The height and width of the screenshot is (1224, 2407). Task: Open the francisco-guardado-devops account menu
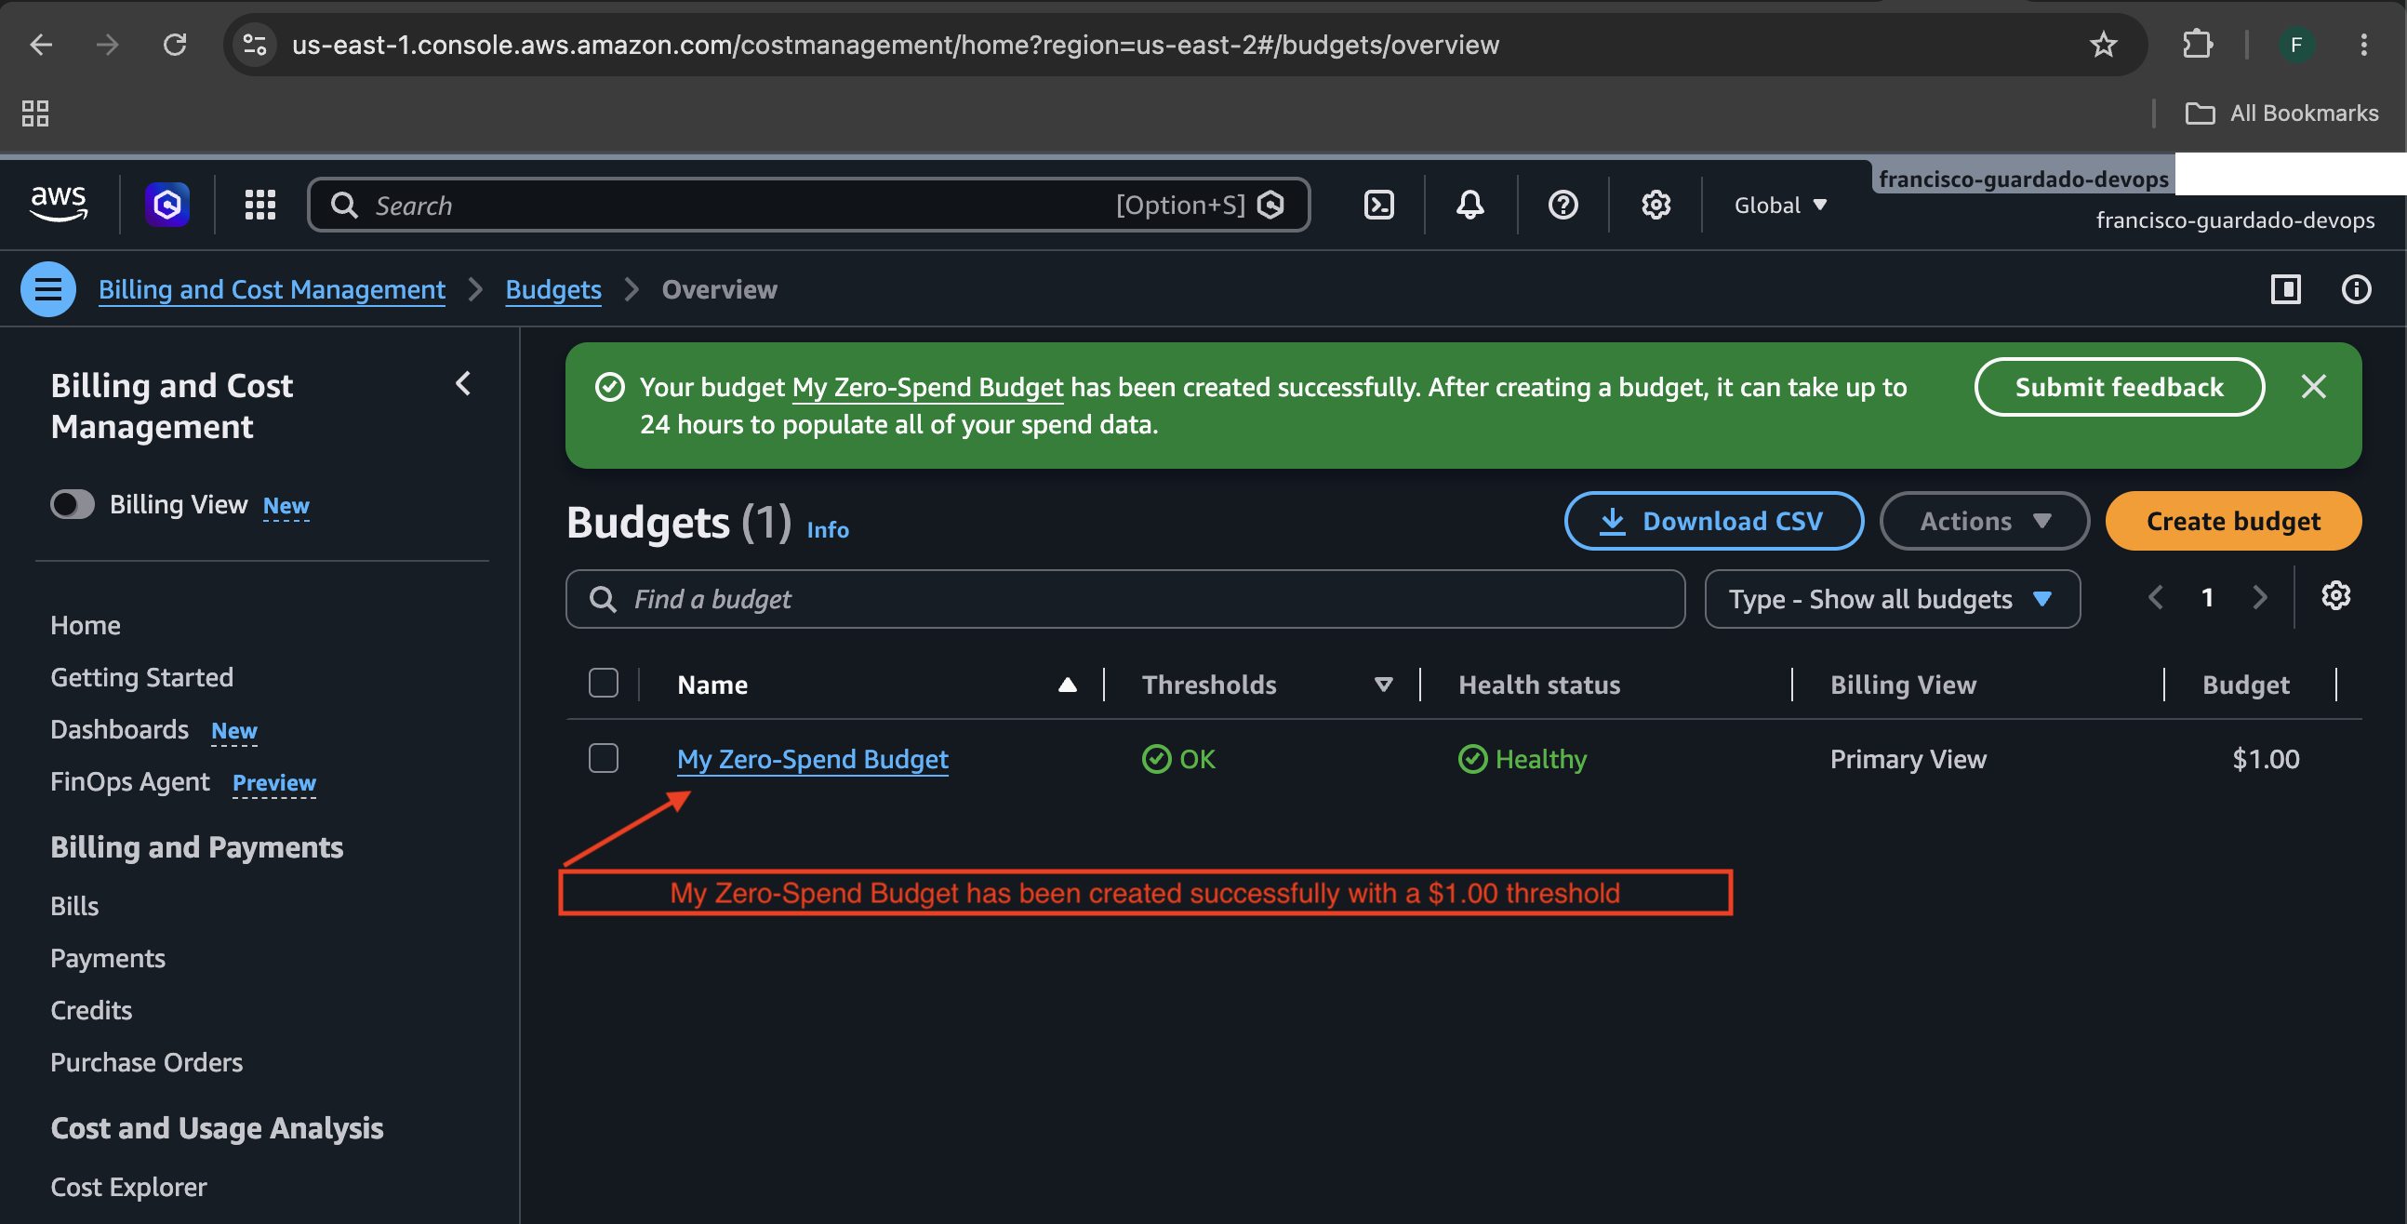(x=2234, y=220)
